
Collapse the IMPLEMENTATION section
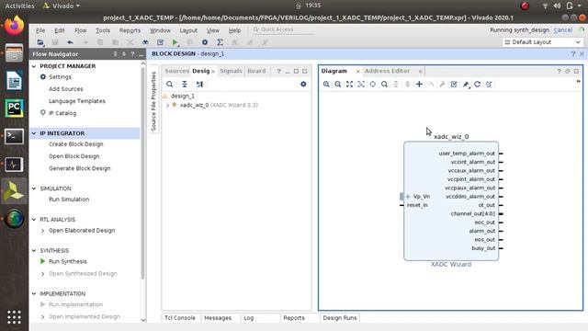click(34, 293)
